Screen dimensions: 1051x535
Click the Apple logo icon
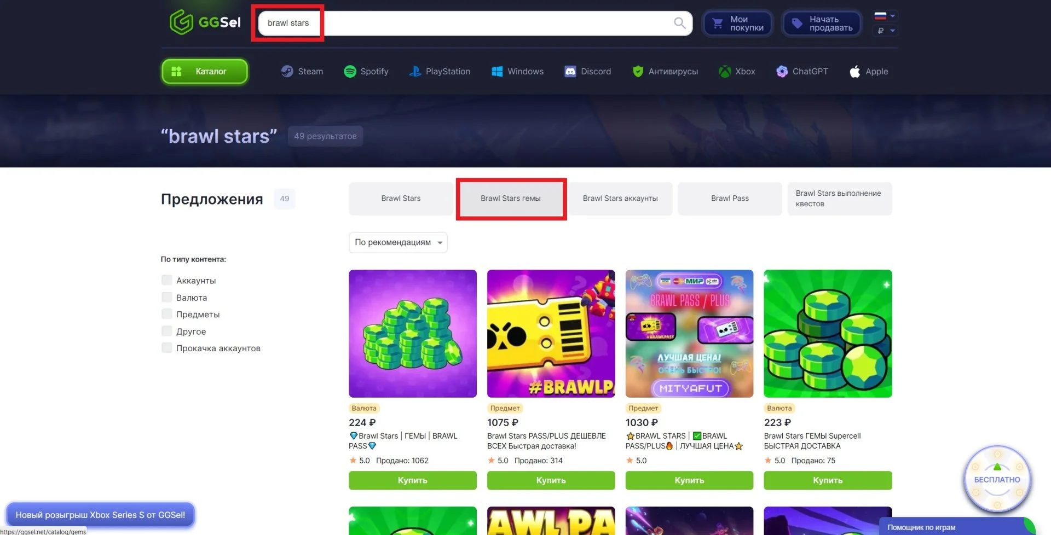(854, 72)
